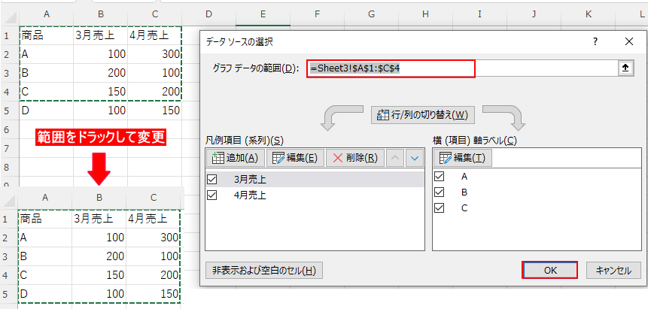Click 商品 header cell in the lower sheet
The image size is (648, 309).
pyautogui.click(x=45, y=219)
